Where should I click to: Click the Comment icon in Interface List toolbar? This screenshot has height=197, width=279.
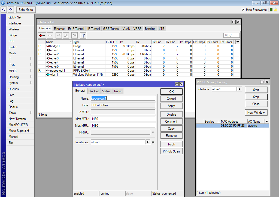pos(75,36)
